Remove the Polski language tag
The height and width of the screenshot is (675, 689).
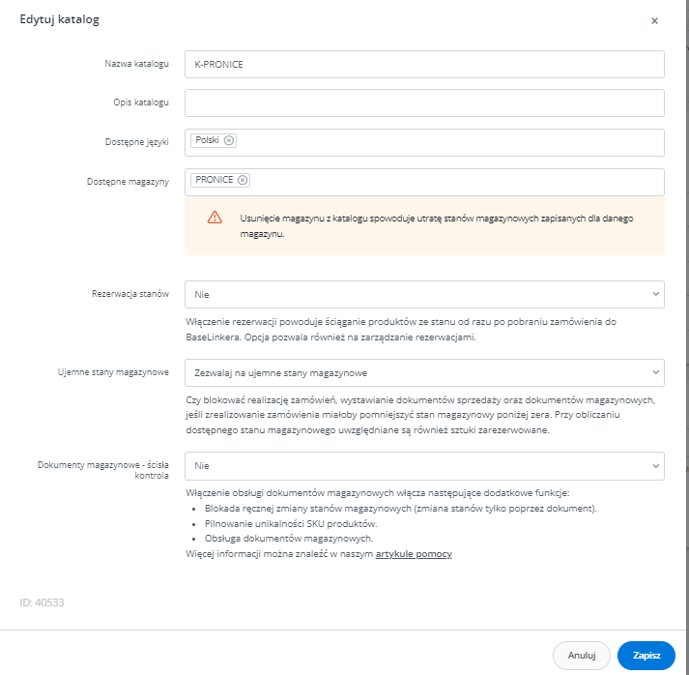(x=229, y=140)
